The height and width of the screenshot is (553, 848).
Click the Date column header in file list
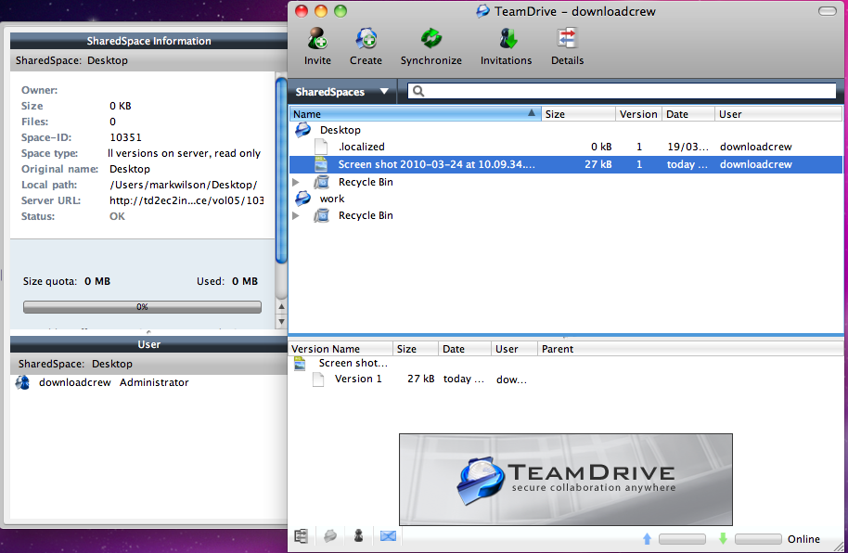(688, 114)
